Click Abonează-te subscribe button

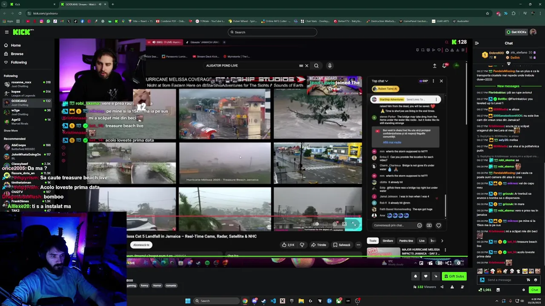point(141,245)
